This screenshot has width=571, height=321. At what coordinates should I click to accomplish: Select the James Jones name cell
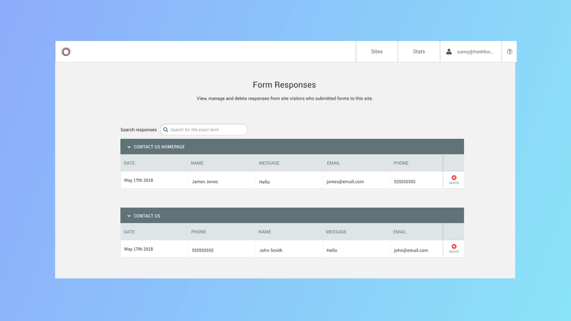click(x=222, y=180)
